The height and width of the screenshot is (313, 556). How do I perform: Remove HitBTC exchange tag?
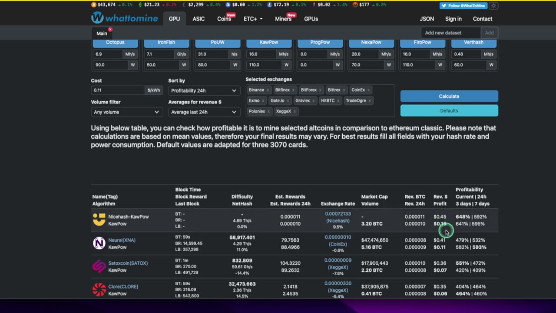point(338,101)
